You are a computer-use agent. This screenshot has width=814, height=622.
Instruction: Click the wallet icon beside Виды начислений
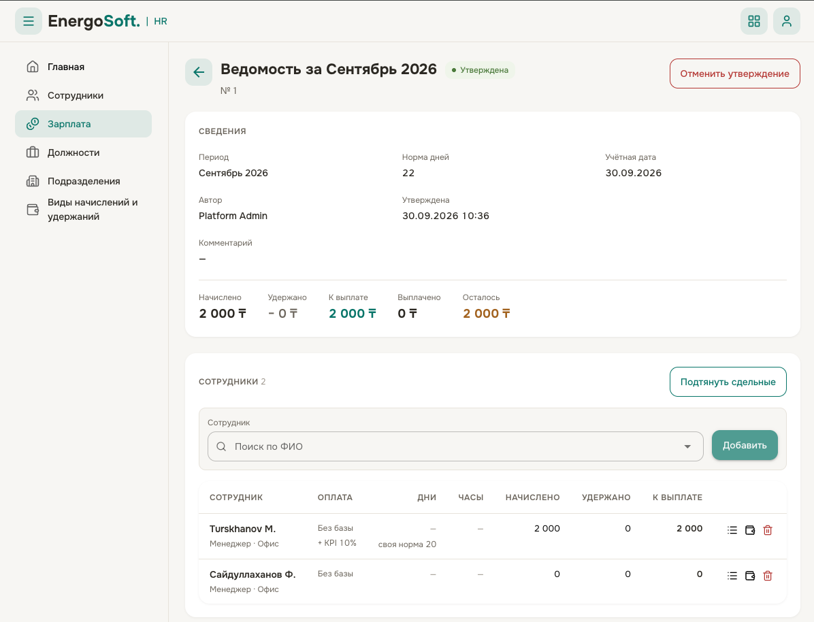pyautogui.click(x=33, y=209)
